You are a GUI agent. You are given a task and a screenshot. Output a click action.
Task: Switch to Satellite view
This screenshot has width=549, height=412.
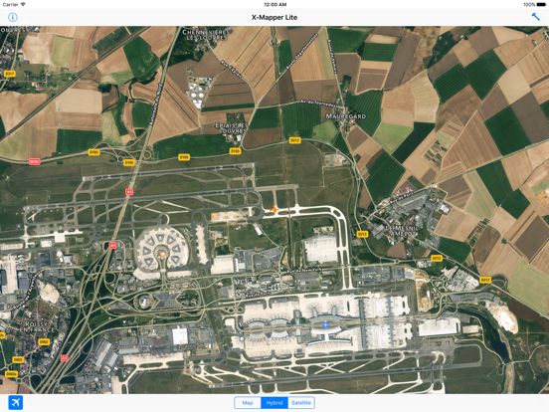click(301, 403)
